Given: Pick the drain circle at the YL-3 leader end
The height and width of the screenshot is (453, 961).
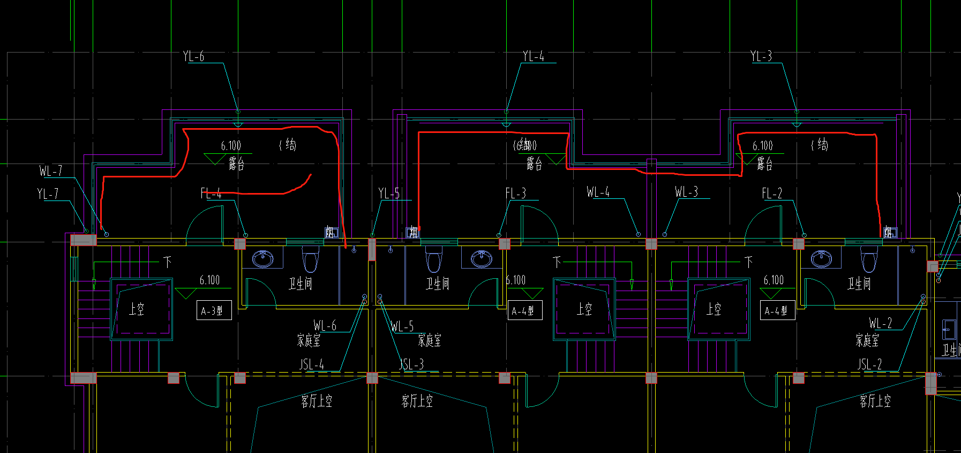Looking at the screenshot, I should point(797,112).
